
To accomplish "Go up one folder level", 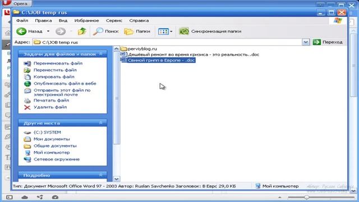I will (82, 31).
